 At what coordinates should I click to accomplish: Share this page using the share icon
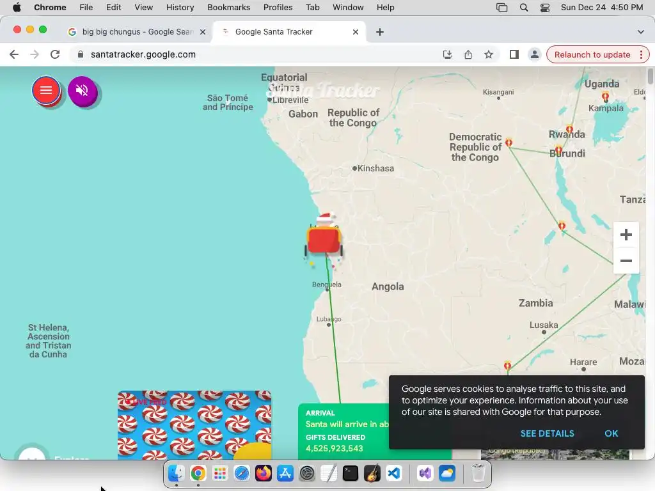pyautogui.click(x=468, y=54)
